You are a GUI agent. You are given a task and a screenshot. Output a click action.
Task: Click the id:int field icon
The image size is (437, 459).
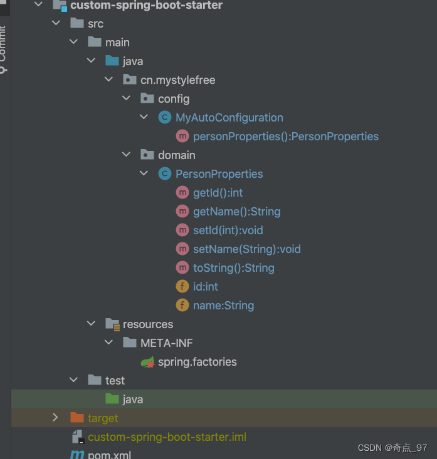coord(182,287)
